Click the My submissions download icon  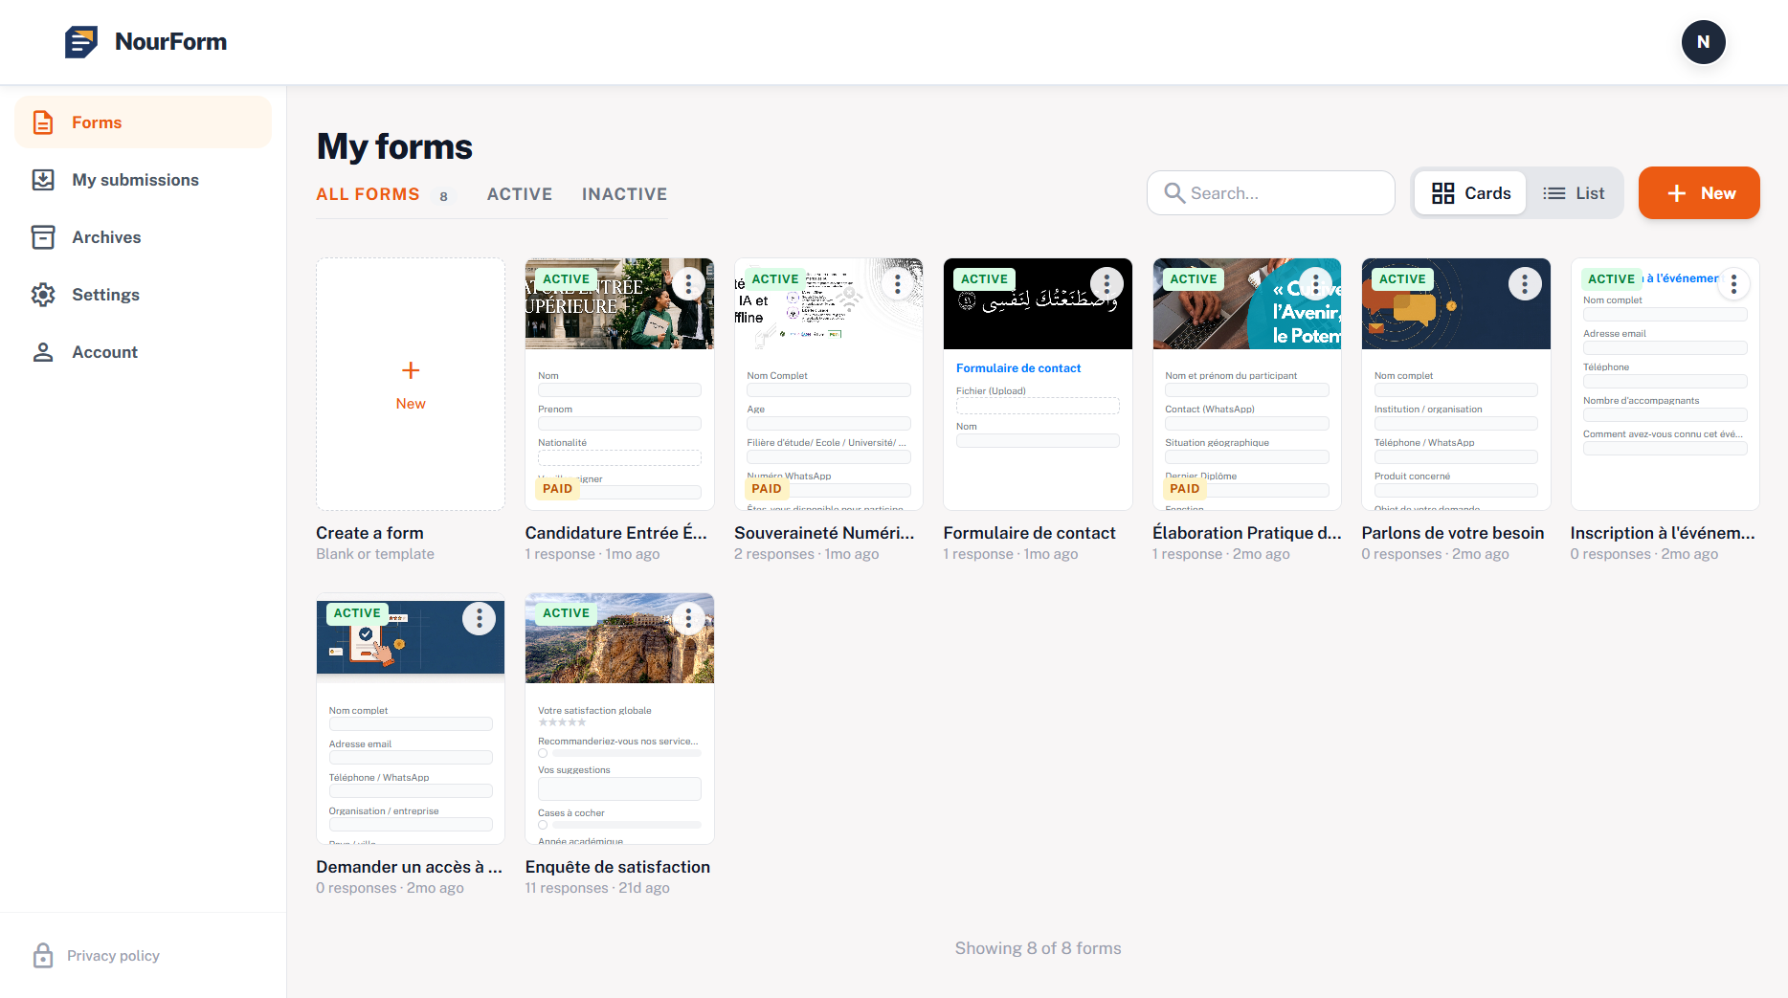(x=43, y=180)
